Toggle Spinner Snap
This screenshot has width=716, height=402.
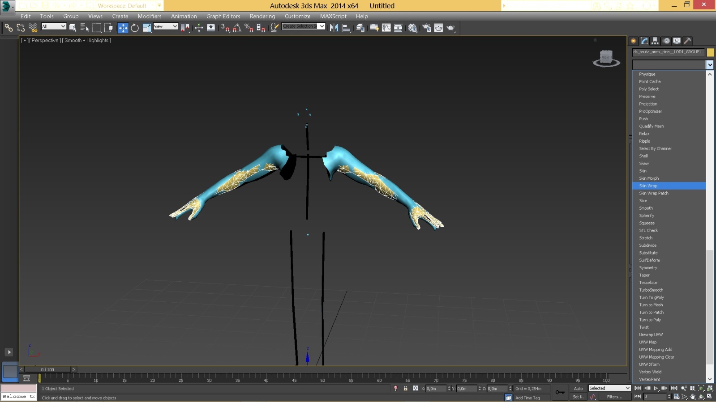tap(261, 28)
